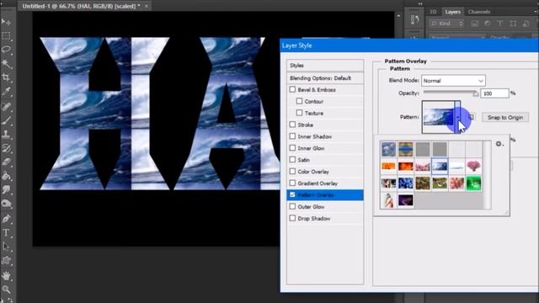
Task: Switch to the 3D tab
Action: tap(433, 12)
